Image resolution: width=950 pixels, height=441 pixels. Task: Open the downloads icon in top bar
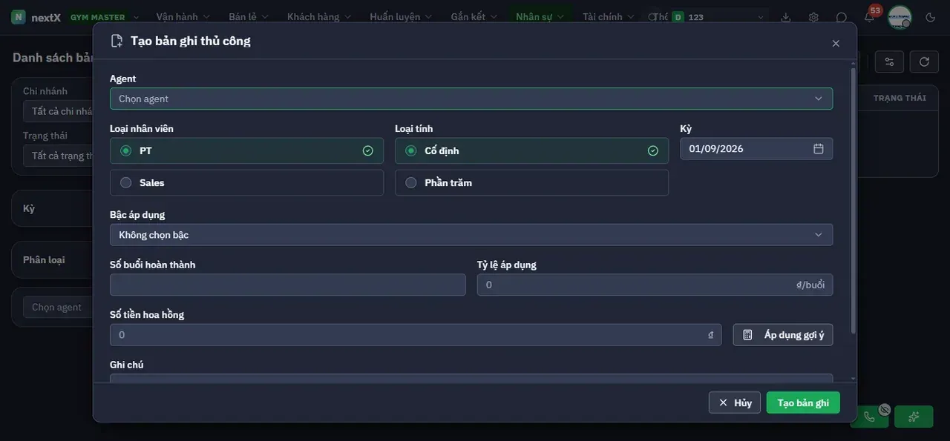tap(786, 17)
